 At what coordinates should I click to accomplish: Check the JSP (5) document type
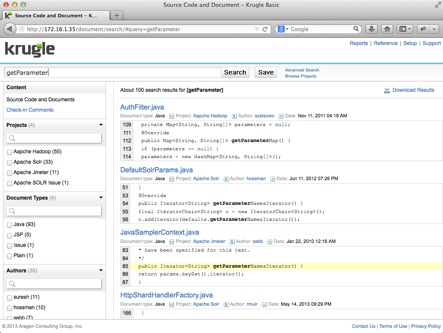pyautogui.click(x=10, y=235)
